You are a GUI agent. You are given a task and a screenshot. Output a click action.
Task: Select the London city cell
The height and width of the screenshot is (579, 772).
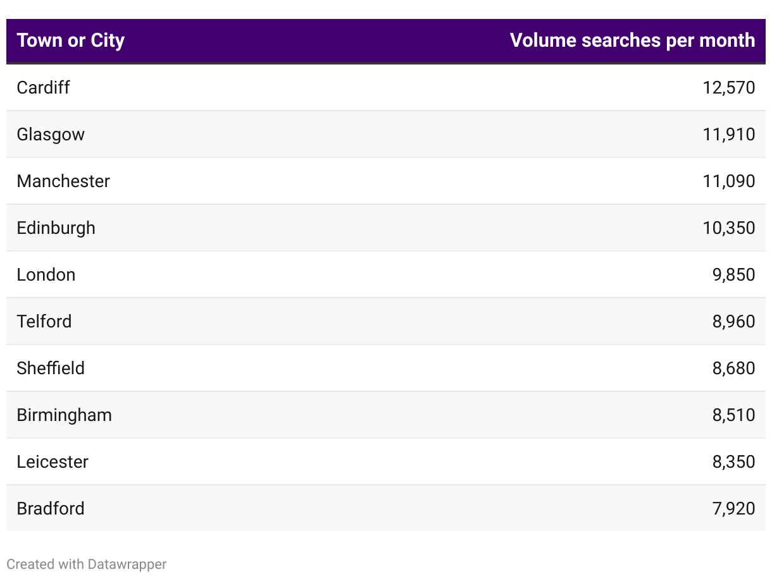pyautogui.click(x=46, y=274)
